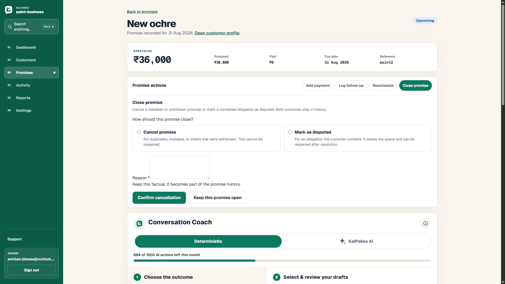Image resolution: width=505 pixels, height=284 pixels.
Task: Open the Log follow-up action
Action: point(351,85)
